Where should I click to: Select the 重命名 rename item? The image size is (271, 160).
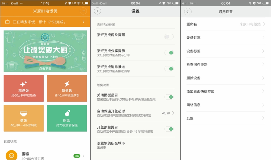pyautogui.click(x=226, y=24)
